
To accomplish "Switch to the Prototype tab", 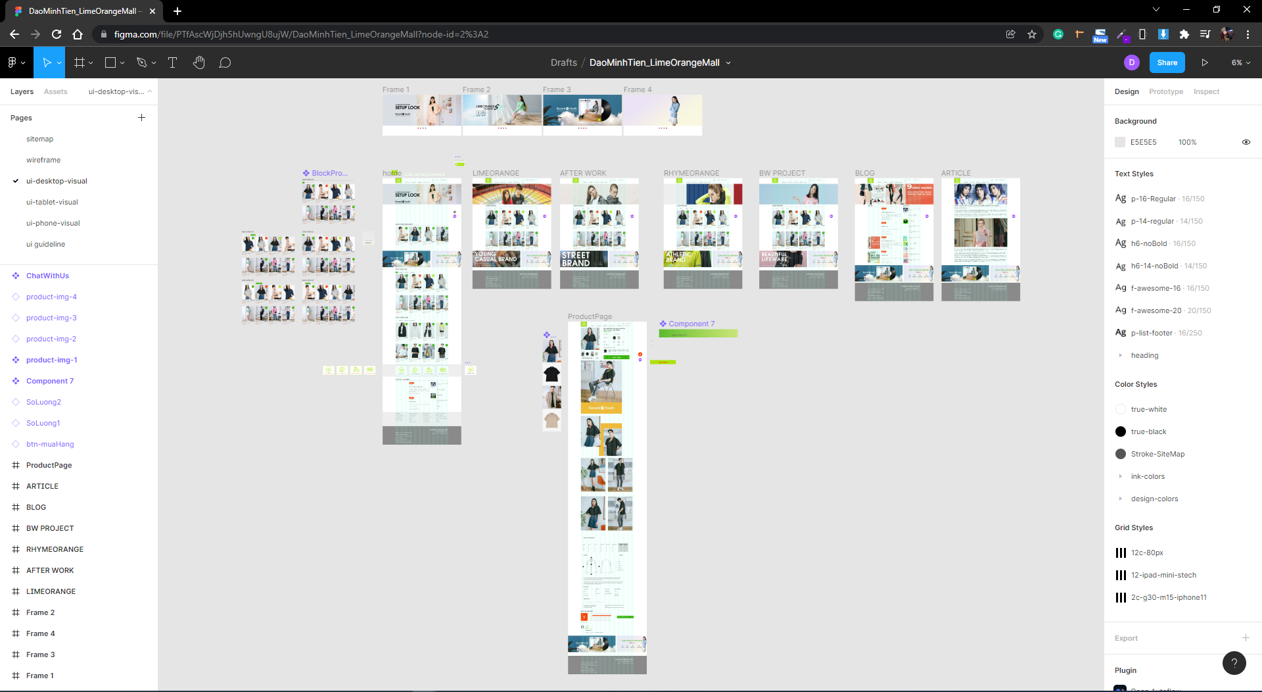I will [1165, 91].
